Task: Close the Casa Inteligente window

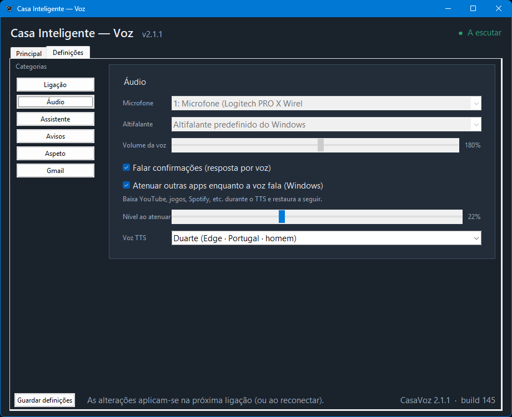Action: tap(498, 8)
